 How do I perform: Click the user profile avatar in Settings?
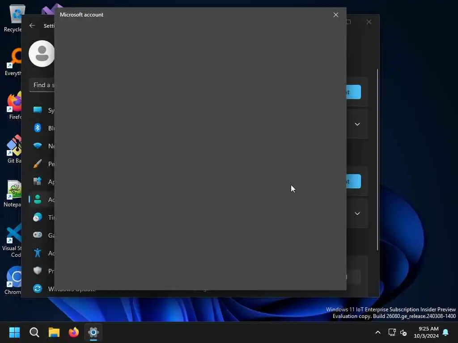pyautogui.click(x=42, y=54)
